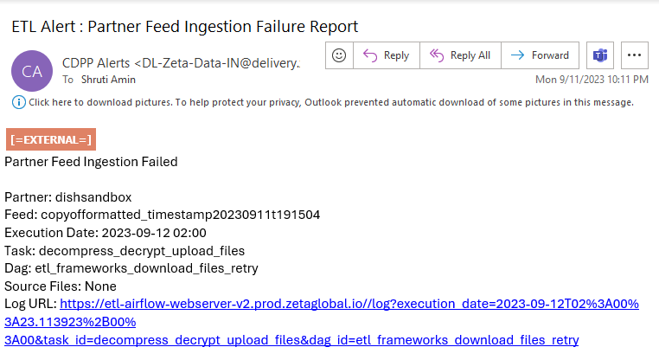
Task: Click the info bar to download pictures
Action: point(330,102)
